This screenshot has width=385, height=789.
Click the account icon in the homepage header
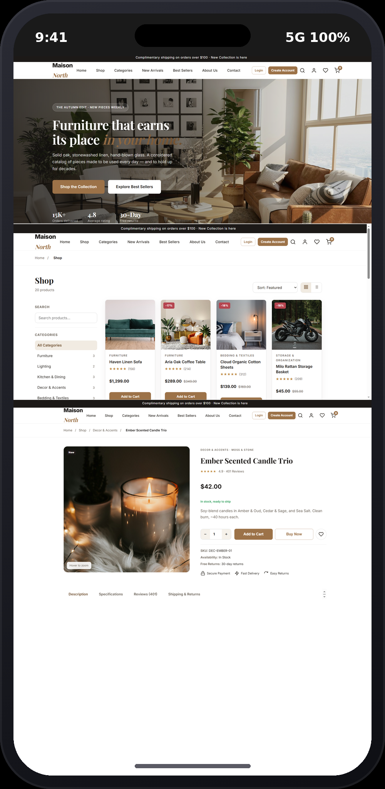[314, 70]
